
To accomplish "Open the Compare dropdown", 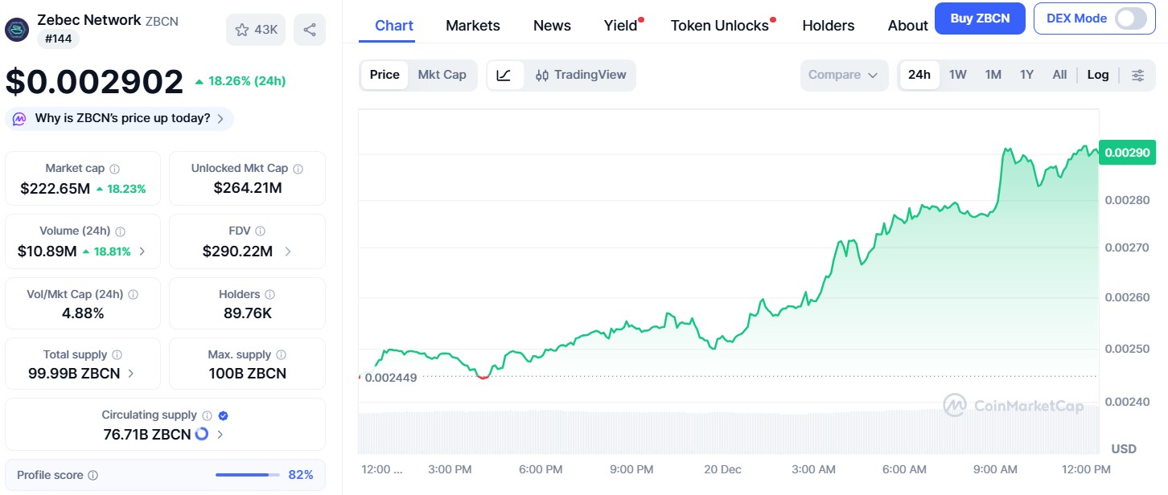I will coord(844,74).
